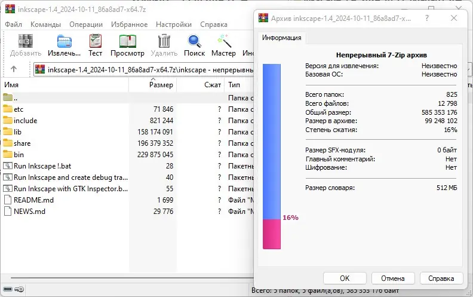
Task: Select the bin folder icon
Action: [x=8, y=154]
